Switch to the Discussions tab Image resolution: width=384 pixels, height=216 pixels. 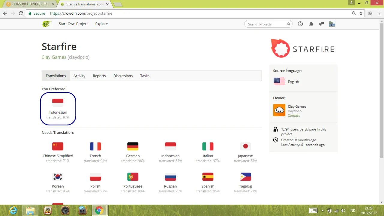click(x=123, y=76)
